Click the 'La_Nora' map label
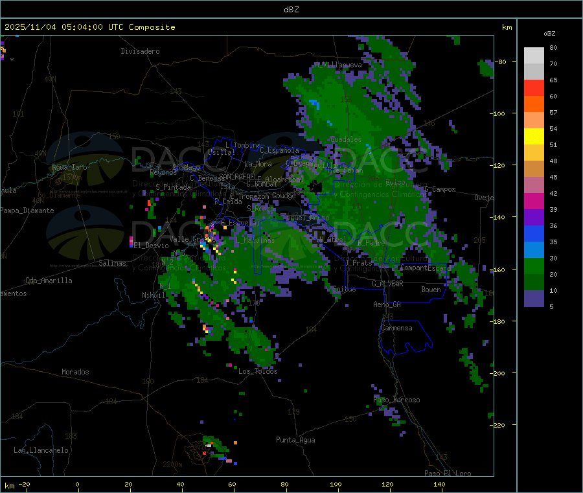Screen dimensions: 583x493 pyautogui.click(x=258, y=164)
